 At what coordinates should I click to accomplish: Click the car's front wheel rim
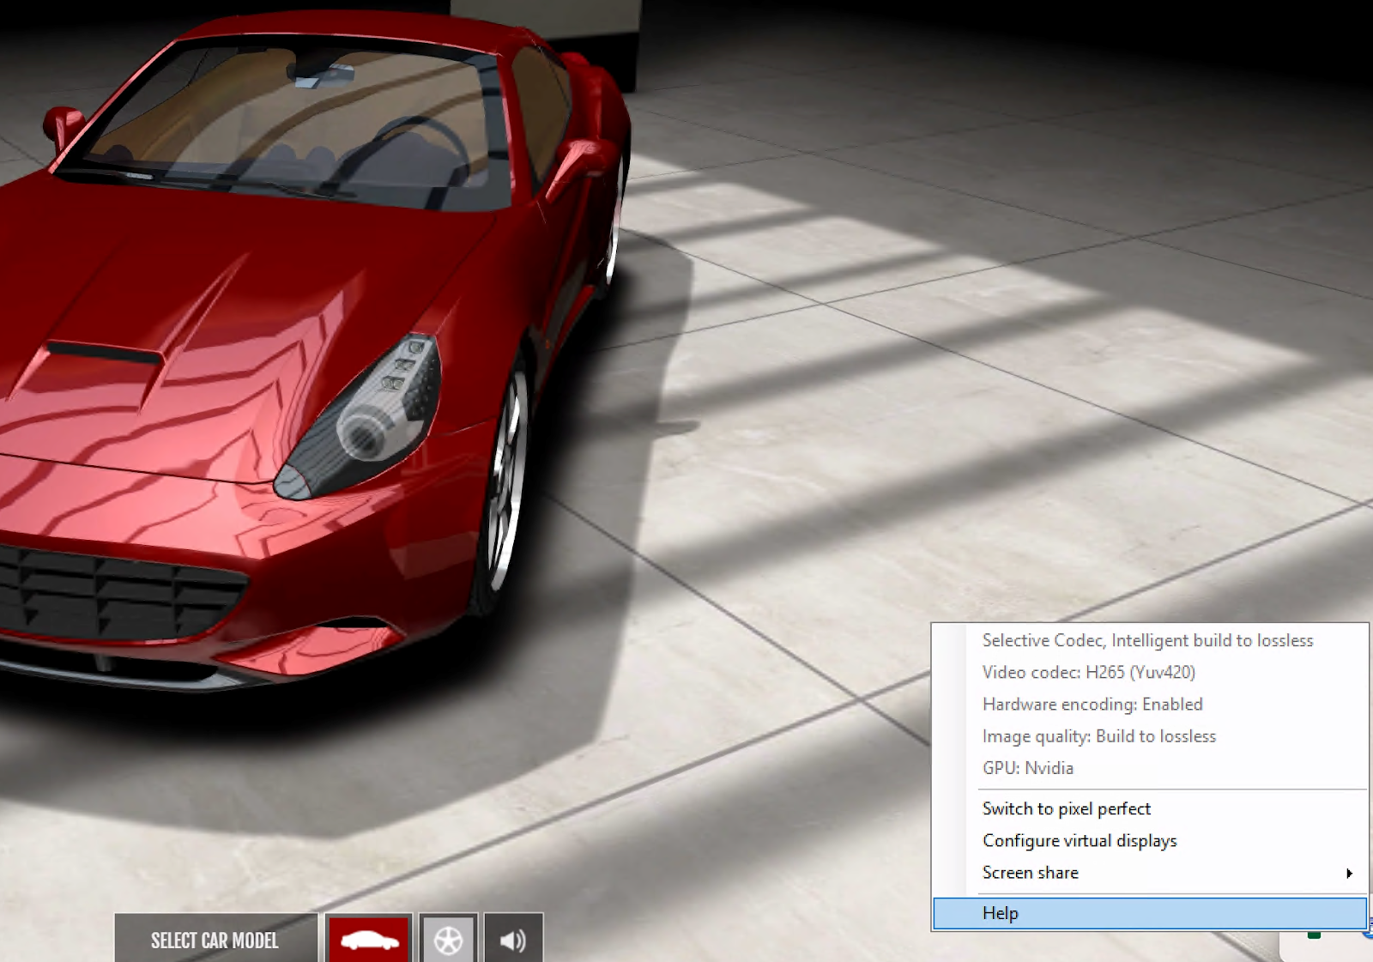(508, 481)
